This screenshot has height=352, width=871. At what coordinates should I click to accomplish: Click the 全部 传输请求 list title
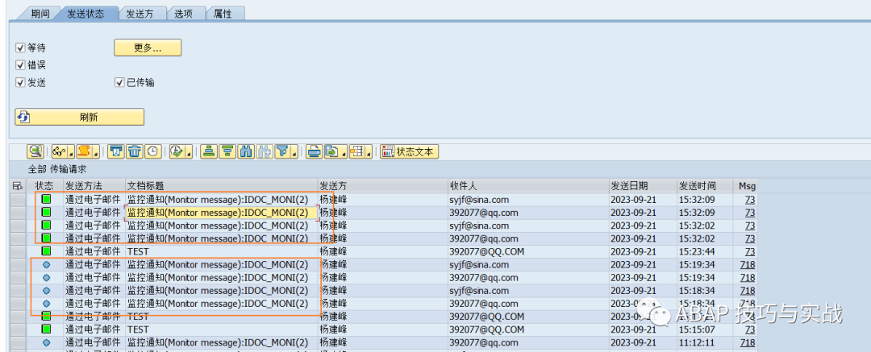coord(57,169)
